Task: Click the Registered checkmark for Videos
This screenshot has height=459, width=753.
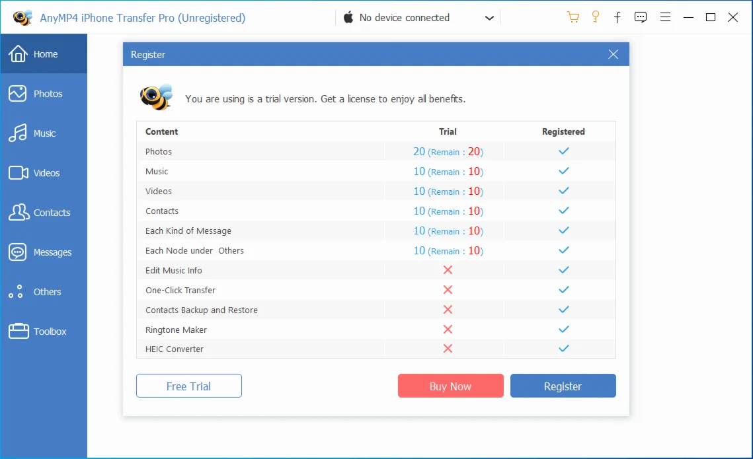Action: coord(564,190)
